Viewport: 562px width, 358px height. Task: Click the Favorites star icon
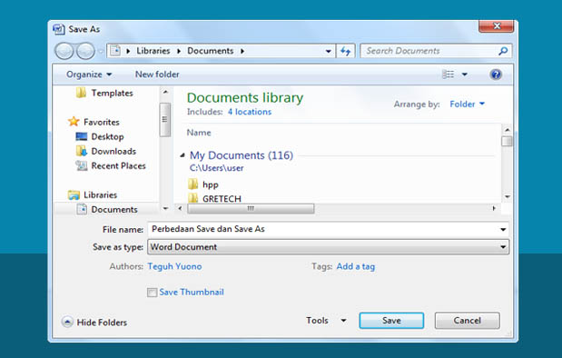coord(74,122)
